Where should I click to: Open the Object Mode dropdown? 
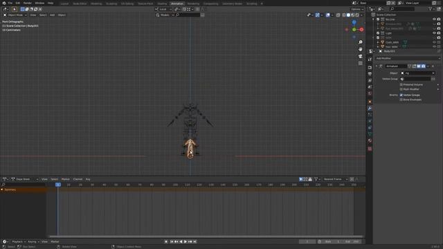(15, 15)
